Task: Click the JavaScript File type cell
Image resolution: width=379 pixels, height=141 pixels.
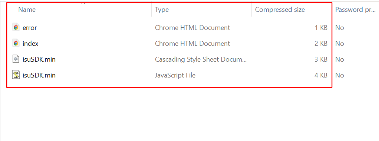Action: coord(175,75)
